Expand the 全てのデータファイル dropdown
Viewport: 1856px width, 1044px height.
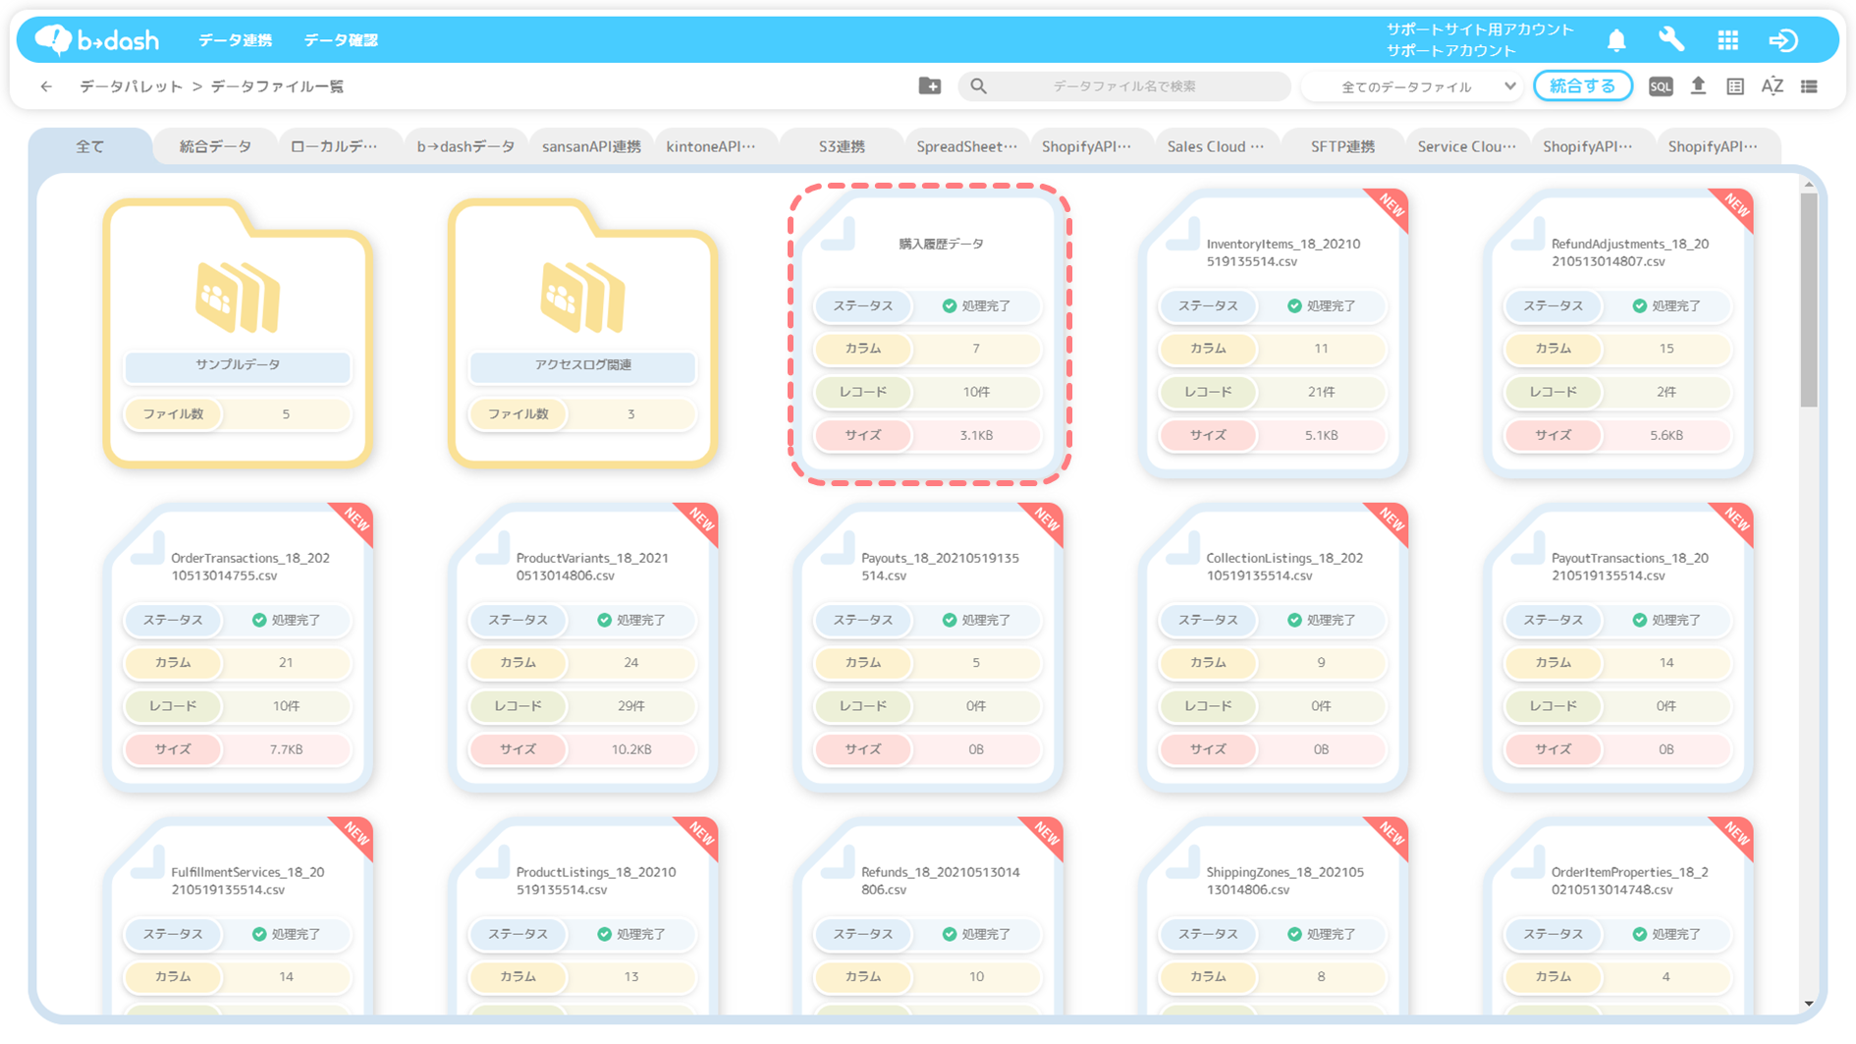pyautogui.click(x=1414, y=86)
